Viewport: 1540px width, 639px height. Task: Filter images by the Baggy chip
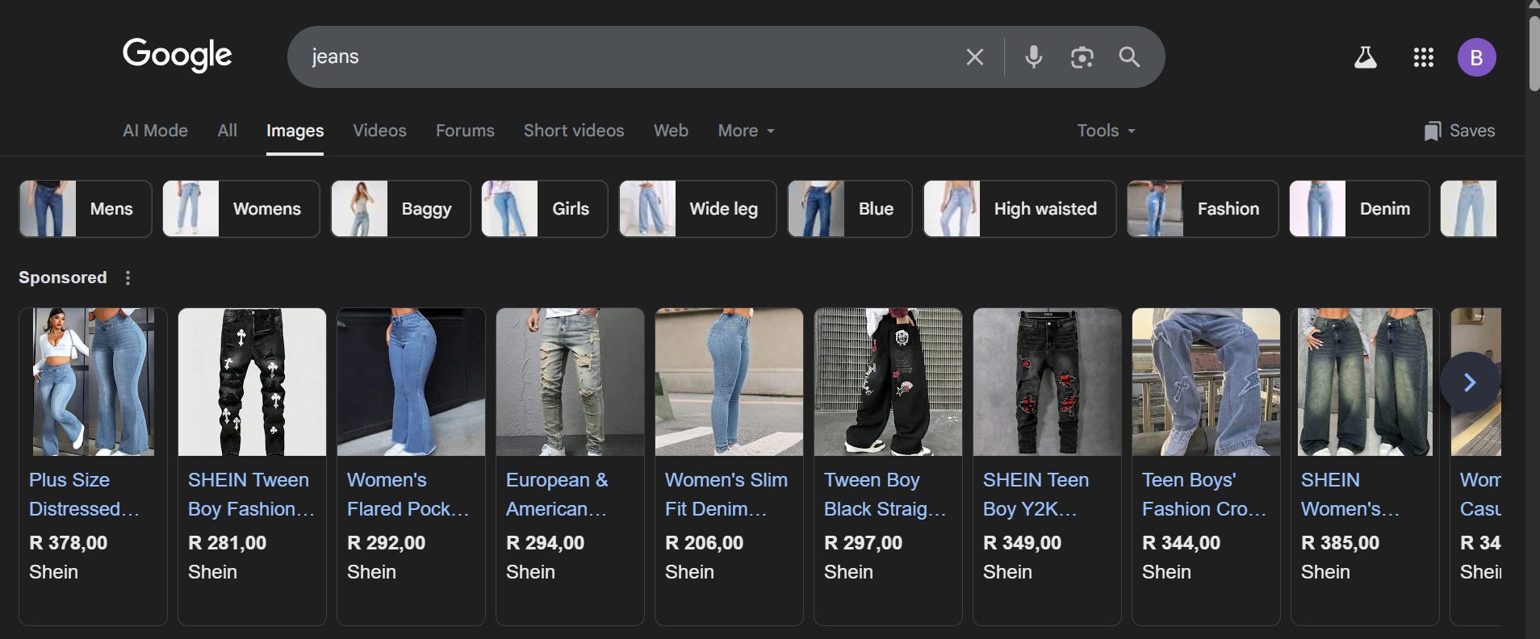400,209
